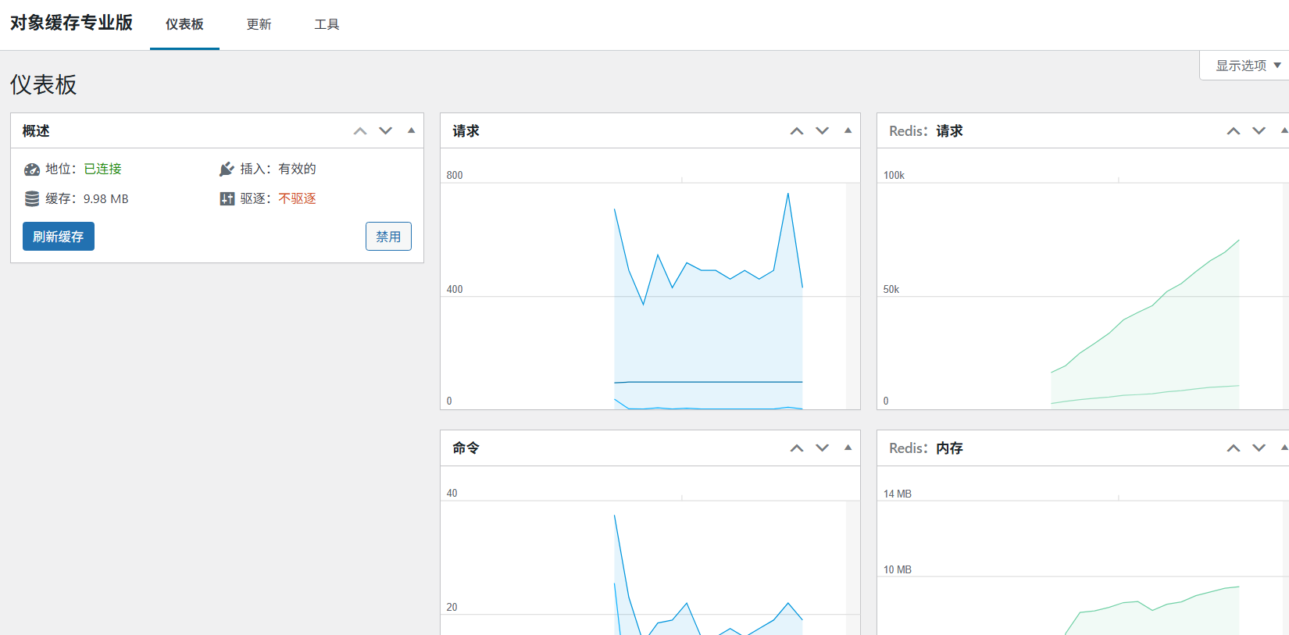Move 概述 panel up with arrow
The height and width of the screenshot is (635, 1289).
tap(360, 131)
